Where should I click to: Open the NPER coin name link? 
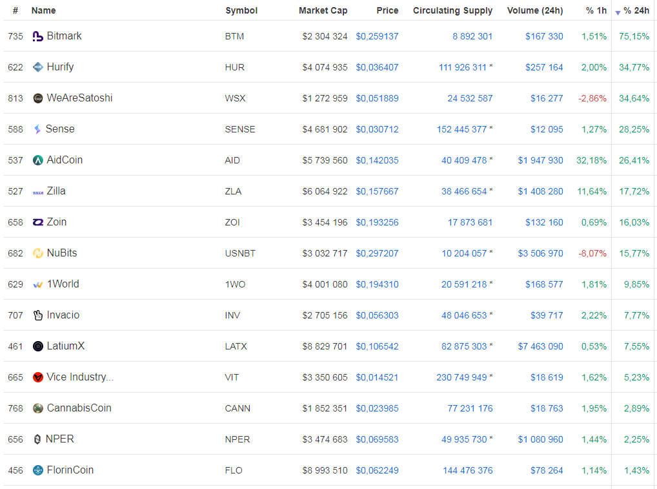tap(59, 439)
